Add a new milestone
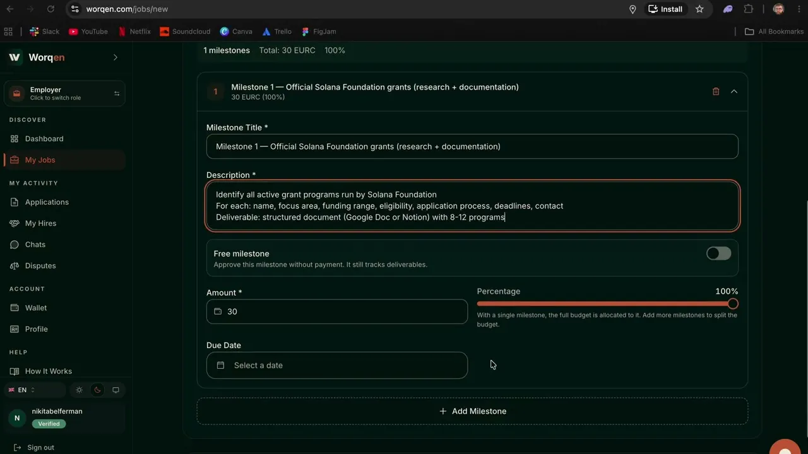Image resolution: width=808 pixels, height=454 pixels. [472, 411]
